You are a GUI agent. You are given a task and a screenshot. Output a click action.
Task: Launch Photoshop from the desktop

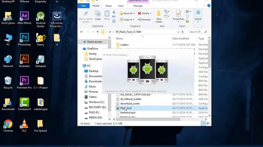(24, 40)
